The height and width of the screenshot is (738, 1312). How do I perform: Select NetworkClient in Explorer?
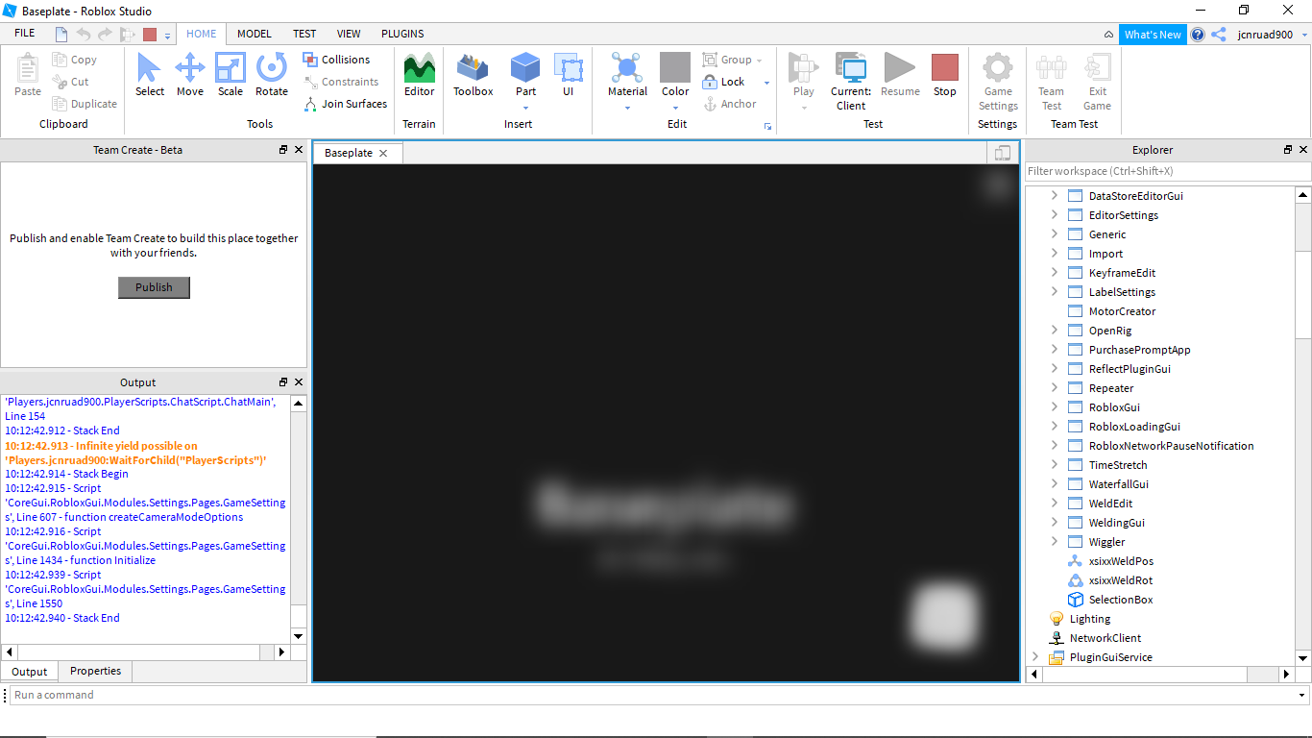(x=1105, y=637)
